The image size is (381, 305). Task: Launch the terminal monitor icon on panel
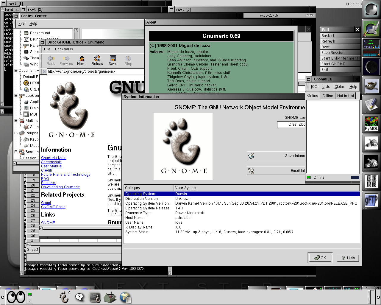tap(95, 297)
